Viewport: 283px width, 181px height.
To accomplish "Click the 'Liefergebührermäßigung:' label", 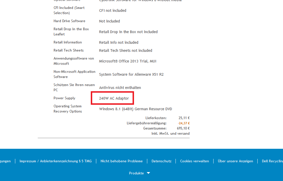I will coord(146,123).
